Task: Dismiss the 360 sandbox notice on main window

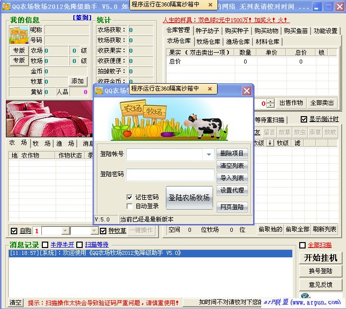Action: click(x=210, y=4)
